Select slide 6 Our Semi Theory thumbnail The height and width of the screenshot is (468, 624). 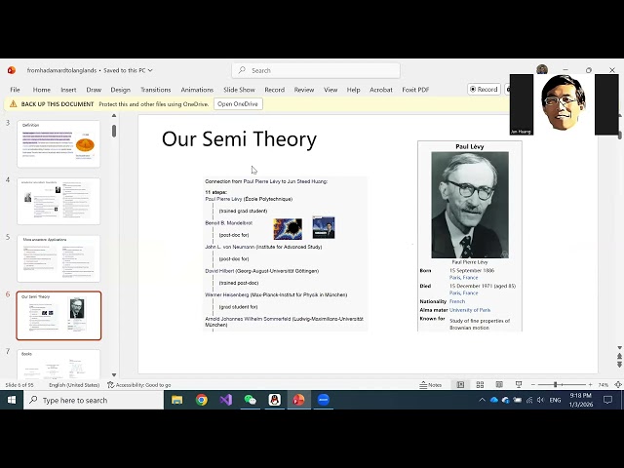point(58,316)
